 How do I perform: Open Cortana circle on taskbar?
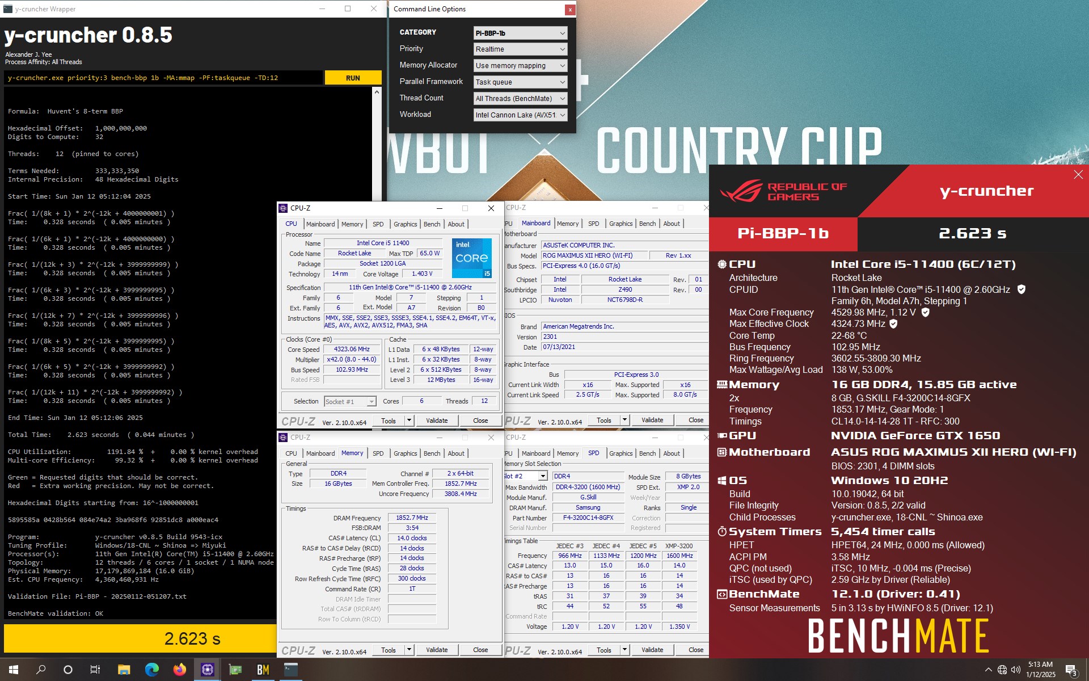(68, 670)
